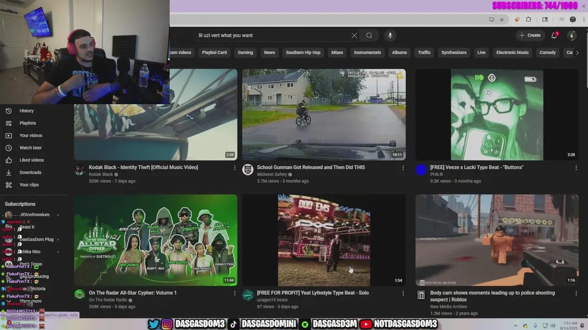Viewport: 588px width, 330px height.
Task: Click the Kodak Black channel avatar
Action: (79, 170)
